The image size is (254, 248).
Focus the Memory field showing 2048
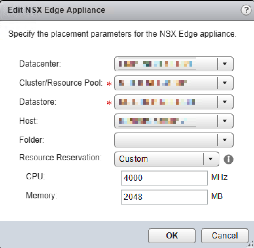[x=164, y=197]
